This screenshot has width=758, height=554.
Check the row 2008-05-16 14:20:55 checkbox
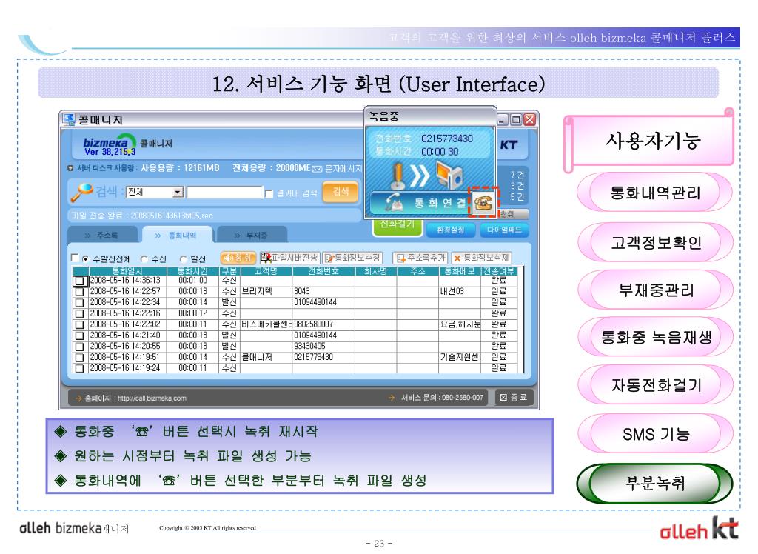[x=80, y=347]
